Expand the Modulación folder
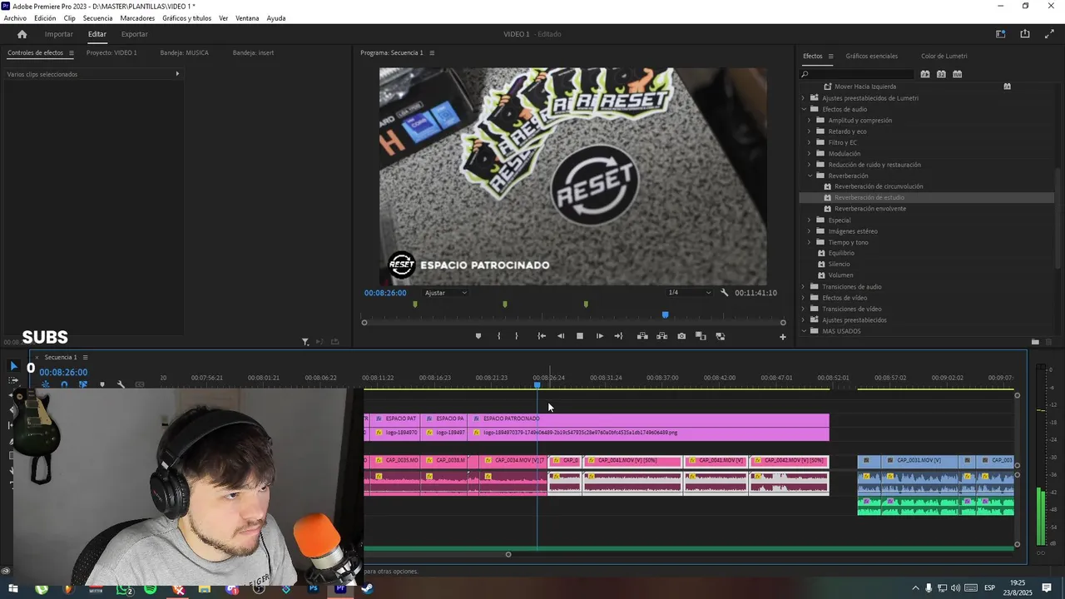 pos(810,154)
